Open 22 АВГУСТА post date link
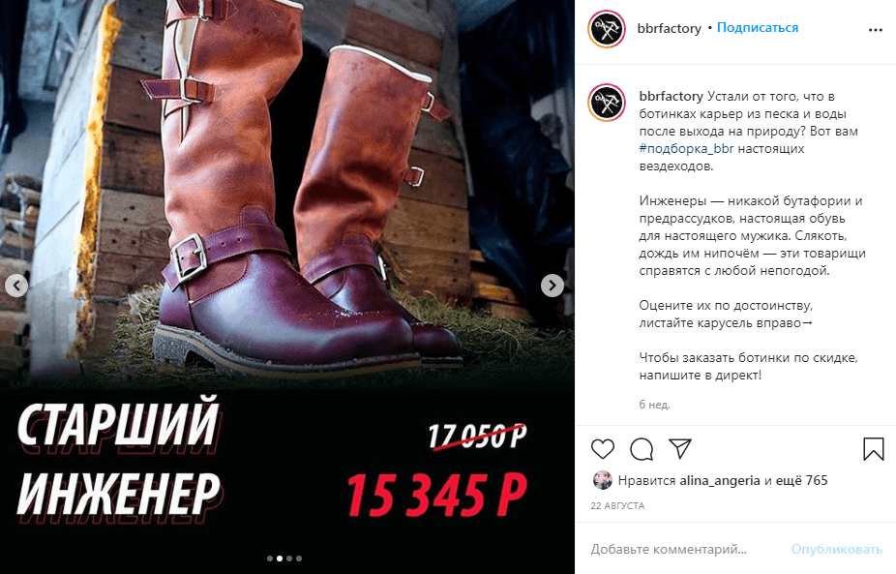896x574 pixels. [617, 506]
